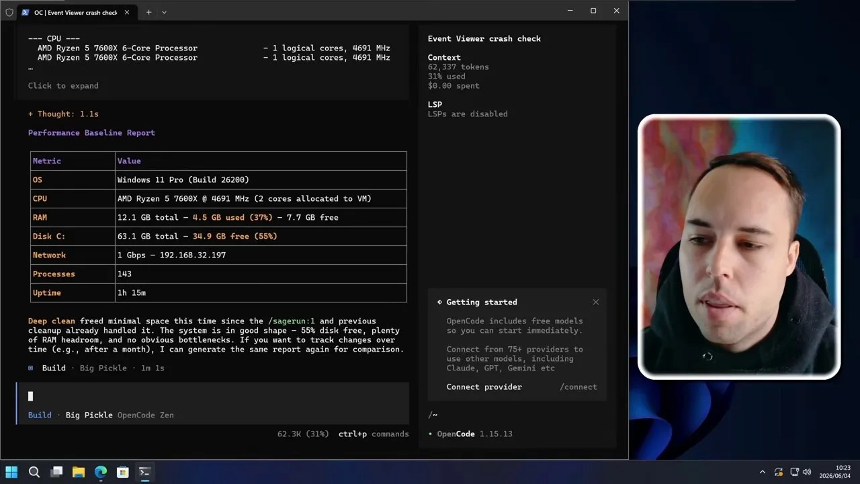Open the Windows Start menu

[11, 472]
